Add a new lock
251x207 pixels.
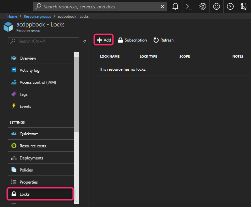[104, 40]
